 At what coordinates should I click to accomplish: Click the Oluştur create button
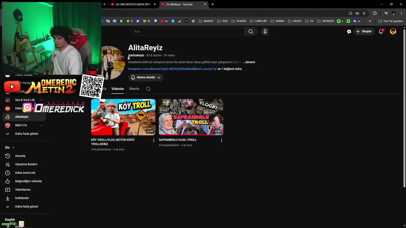coord(363,31)
